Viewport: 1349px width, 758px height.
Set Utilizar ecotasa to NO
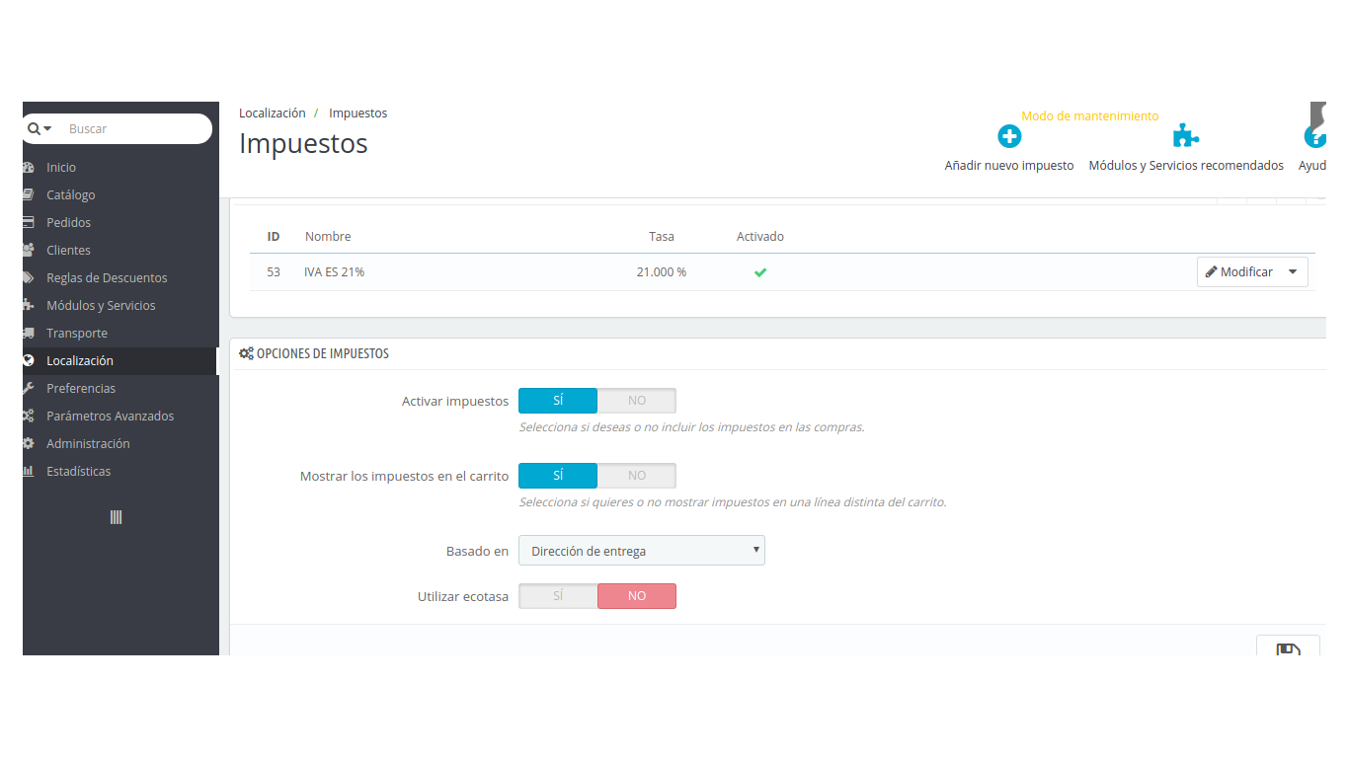pyautogui.click(x=637, y=596)
